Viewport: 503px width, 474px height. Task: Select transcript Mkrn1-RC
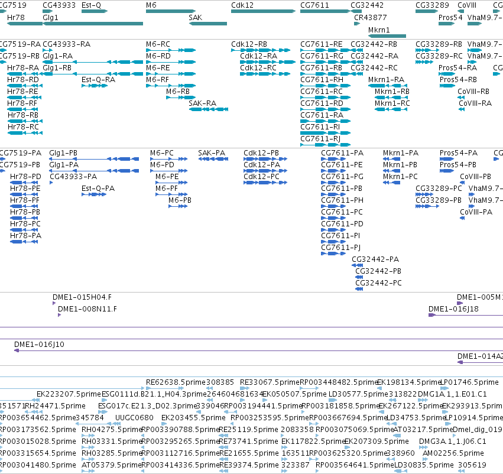392,103
